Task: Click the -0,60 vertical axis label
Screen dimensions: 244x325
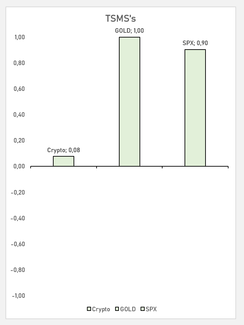Action: pyautogui.click(x=18, y=244)
